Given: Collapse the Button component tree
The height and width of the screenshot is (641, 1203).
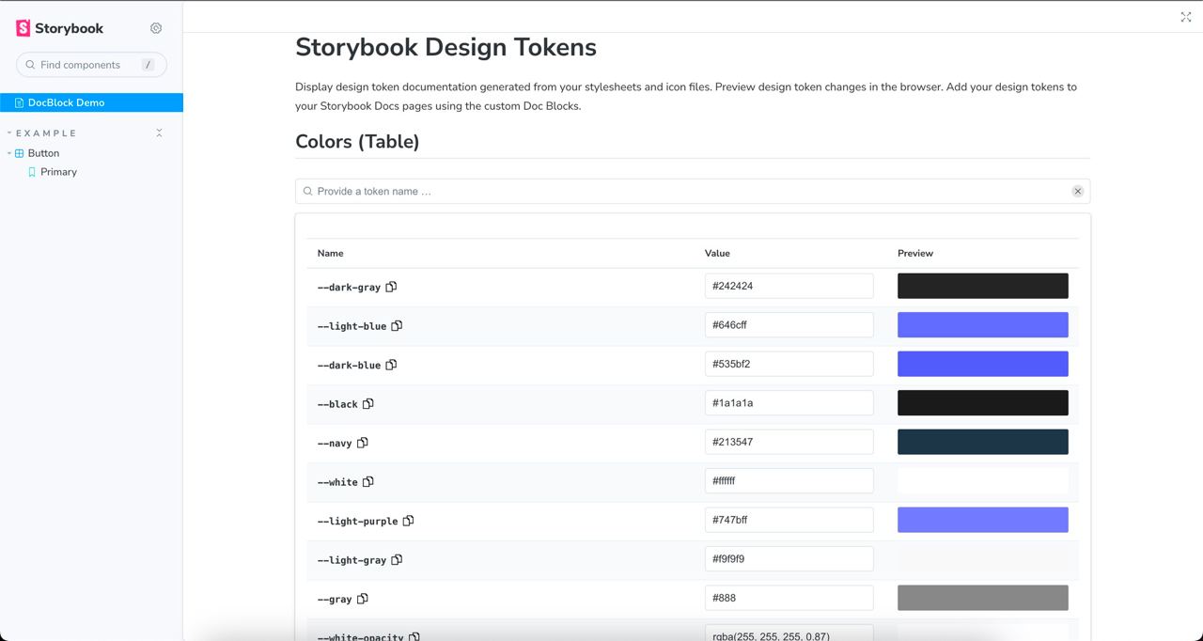Looking at the screenshot, I should [9, 153].
